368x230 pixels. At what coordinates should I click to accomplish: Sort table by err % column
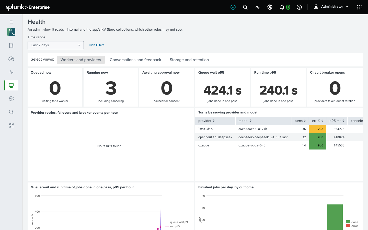pyautogui.click(x=318, y=121)
